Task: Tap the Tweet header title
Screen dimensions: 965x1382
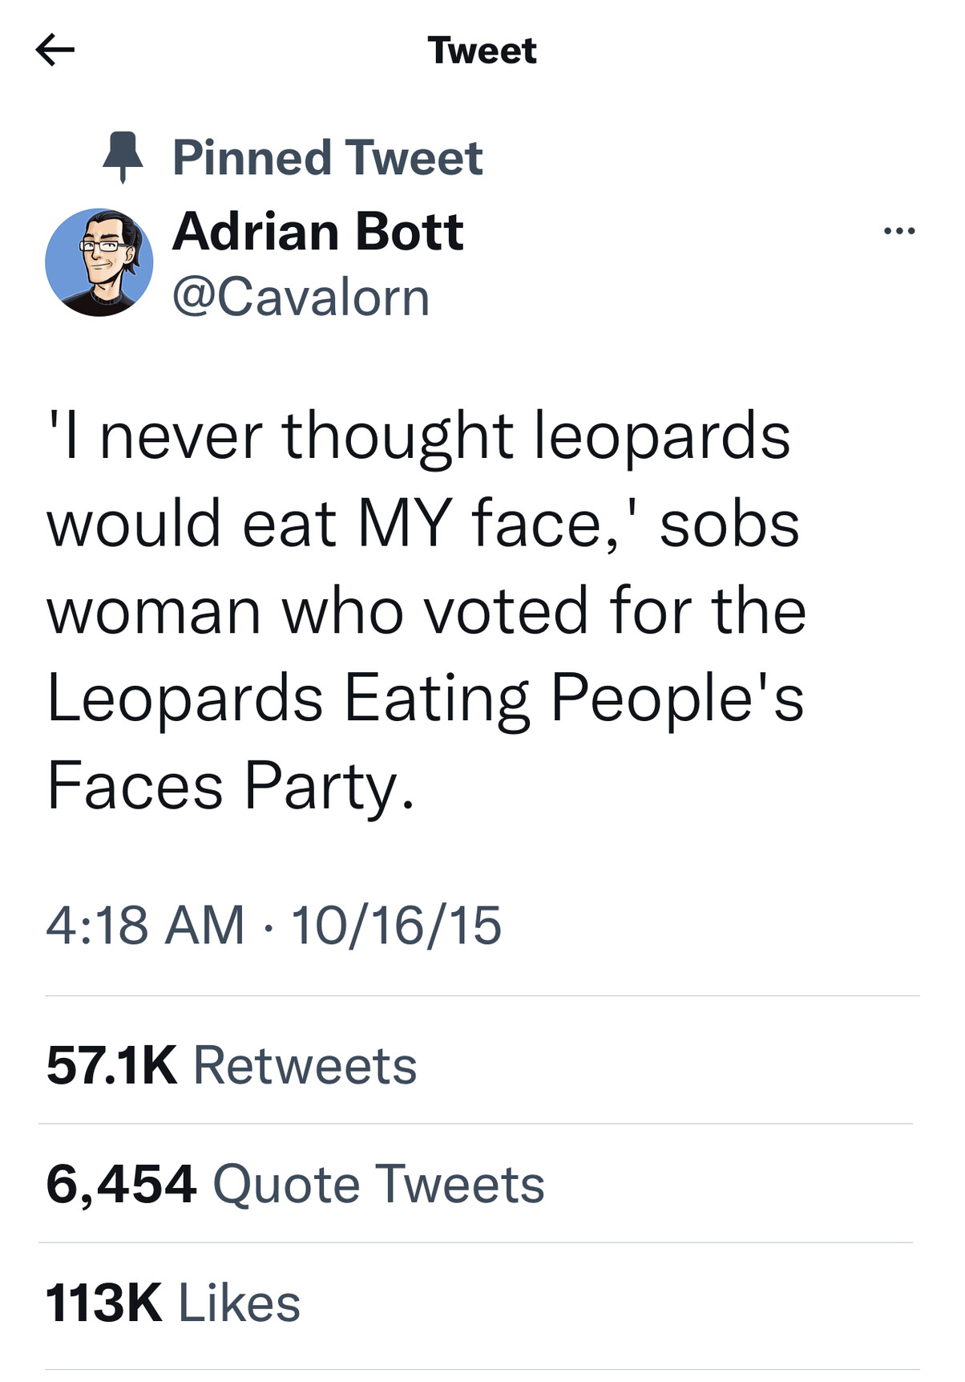Action: click(x=482, y=51)
